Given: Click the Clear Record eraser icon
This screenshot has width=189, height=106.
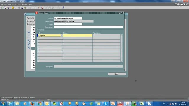Looking at the screenshot, I should pos(39,8).
